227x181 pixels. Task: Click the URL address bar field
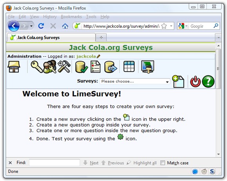[x=121, y=26]
